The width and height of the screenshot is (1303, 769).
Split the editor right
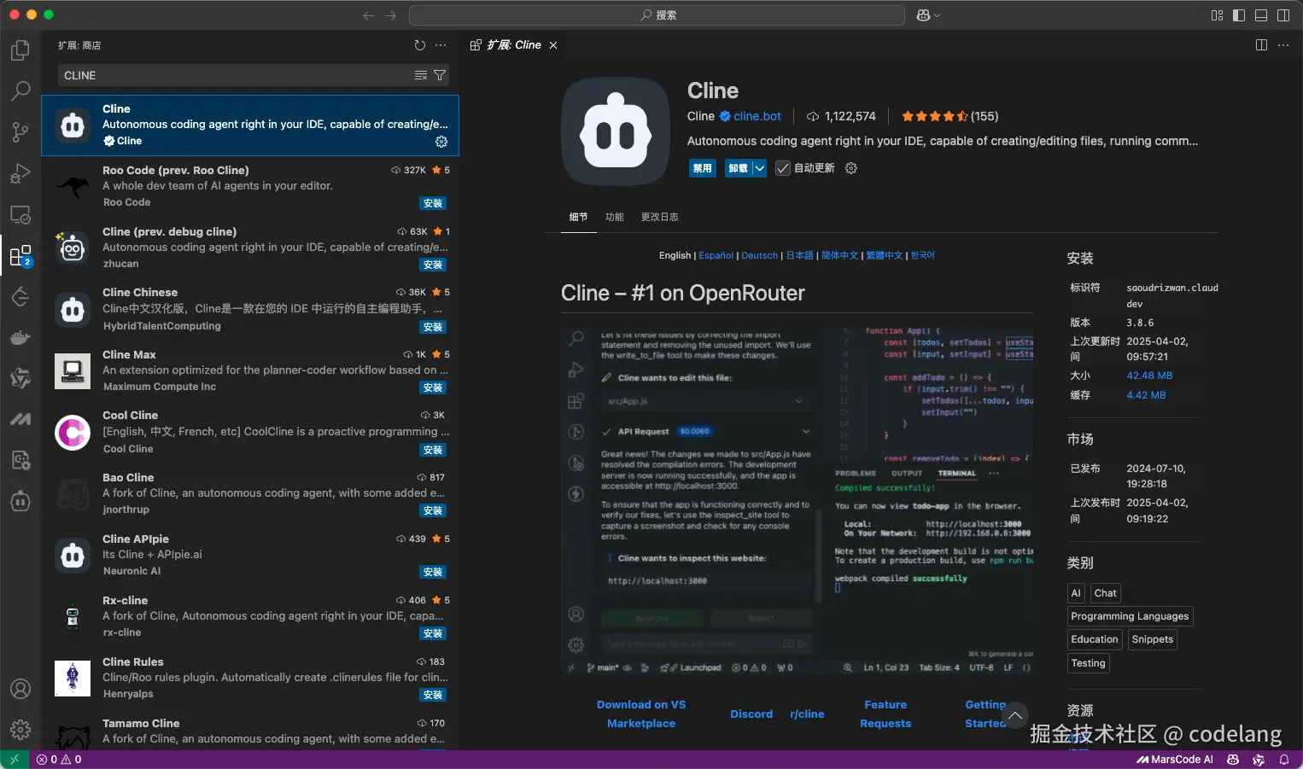(1261, 45)
